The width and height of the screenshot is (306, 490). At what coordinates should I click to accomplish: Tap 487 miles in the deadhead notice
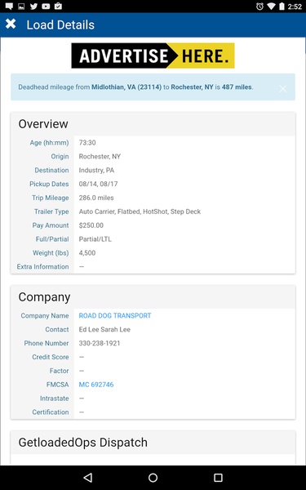237,87
